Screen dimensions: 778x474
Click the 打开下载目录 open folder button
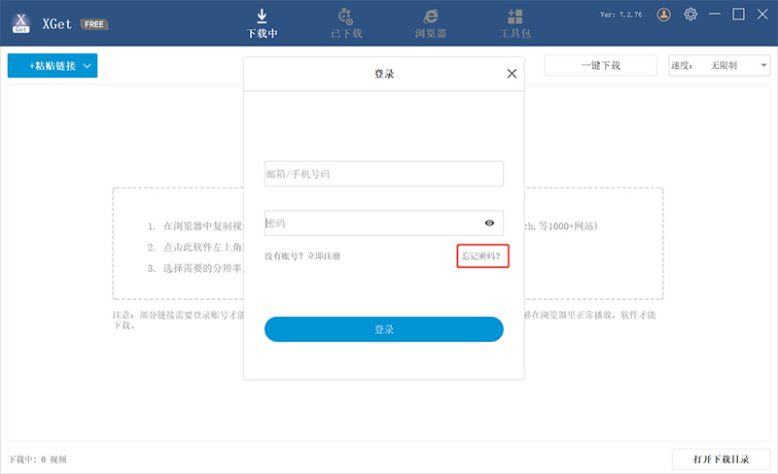[721, 458]
